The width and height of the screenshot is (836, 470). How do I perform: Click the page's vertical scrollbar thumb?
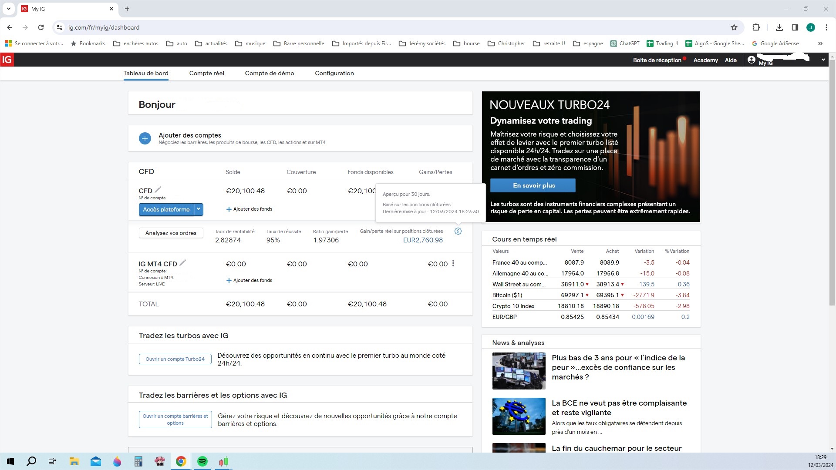click(x=832, y=183)
